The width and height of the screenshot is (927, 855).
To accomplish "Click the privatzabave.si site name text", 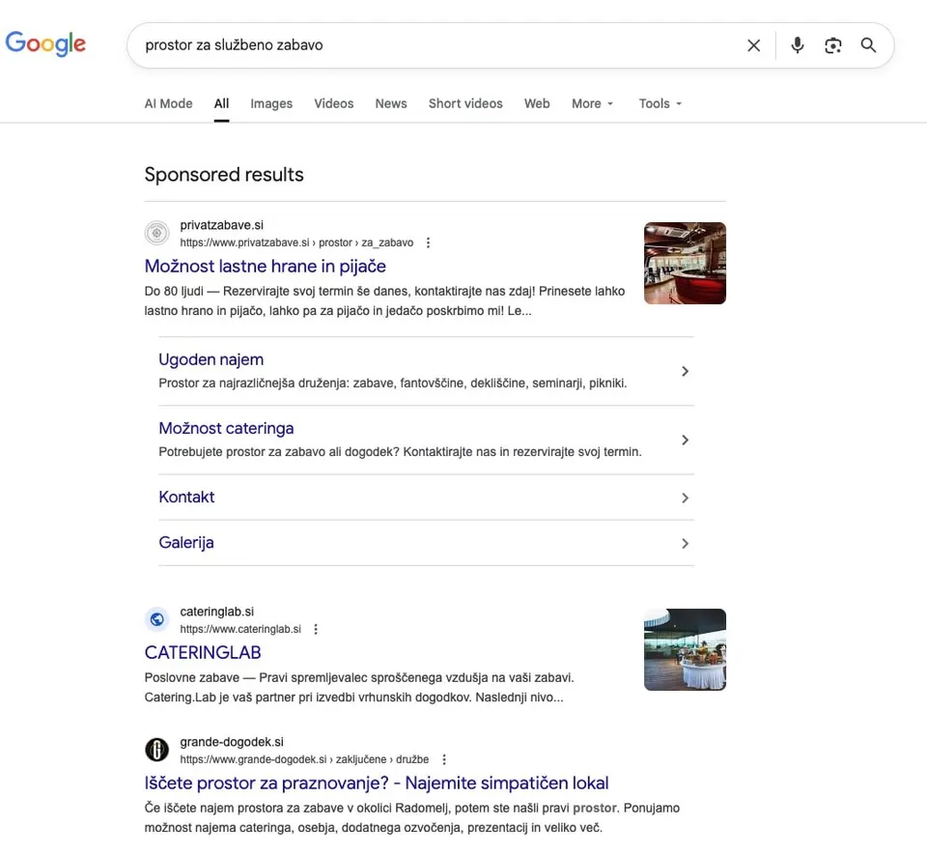I will click(222, 225).
